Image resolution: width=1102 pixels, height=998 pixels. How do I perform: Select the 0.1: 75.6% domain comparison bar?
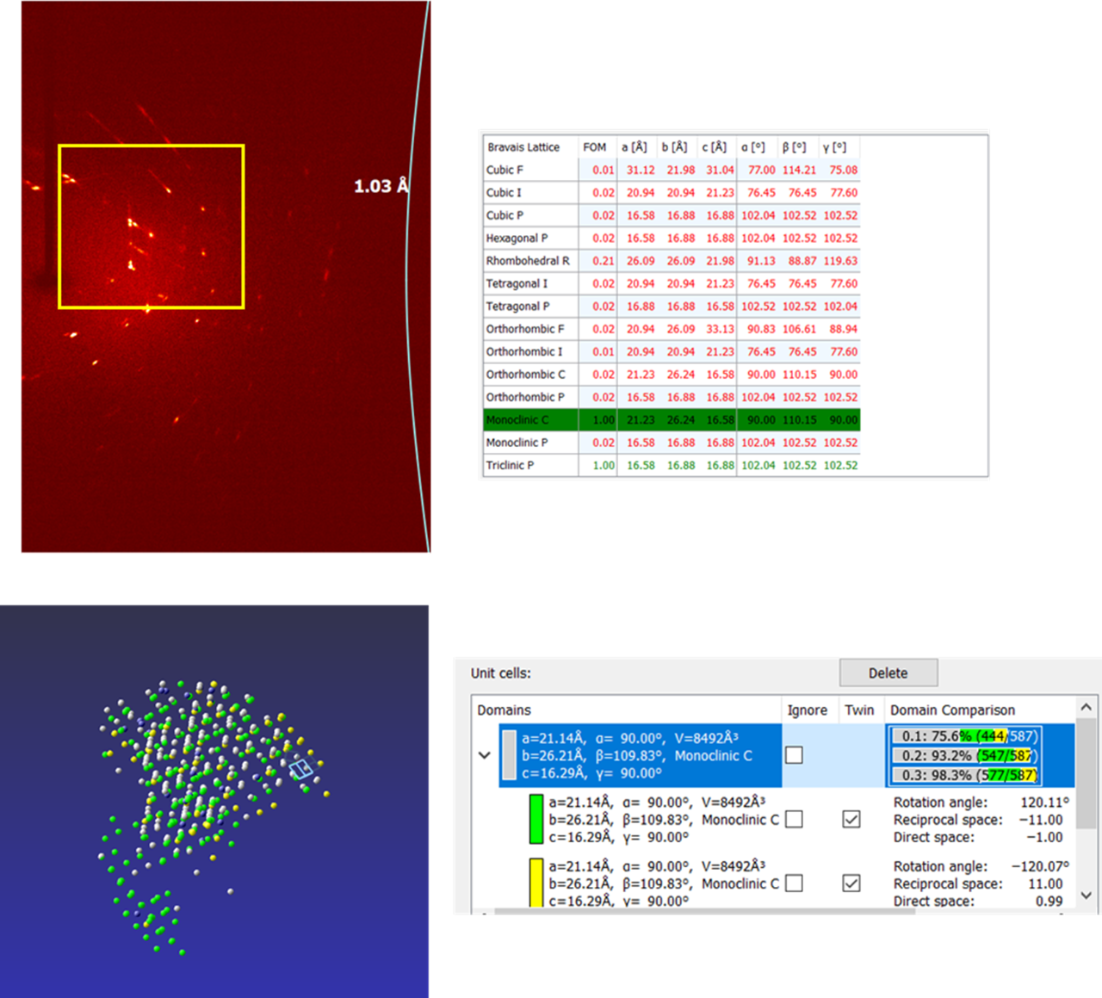[964, 736]
